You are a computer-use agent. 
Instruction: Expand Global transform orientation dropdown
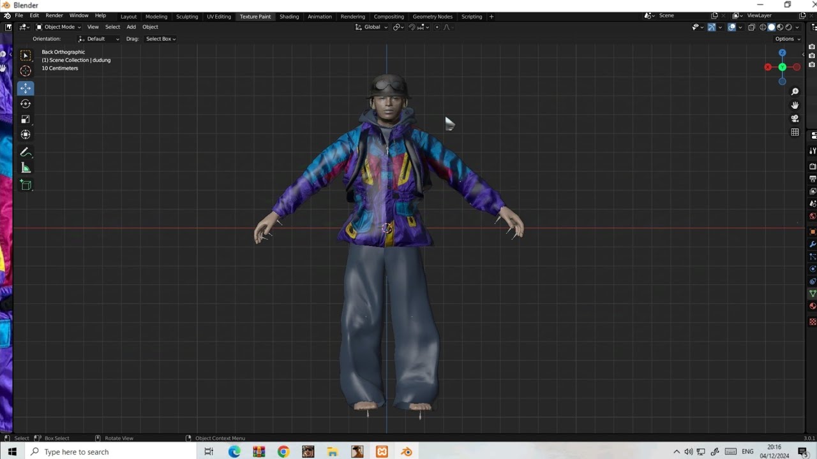tap(371, 27)
